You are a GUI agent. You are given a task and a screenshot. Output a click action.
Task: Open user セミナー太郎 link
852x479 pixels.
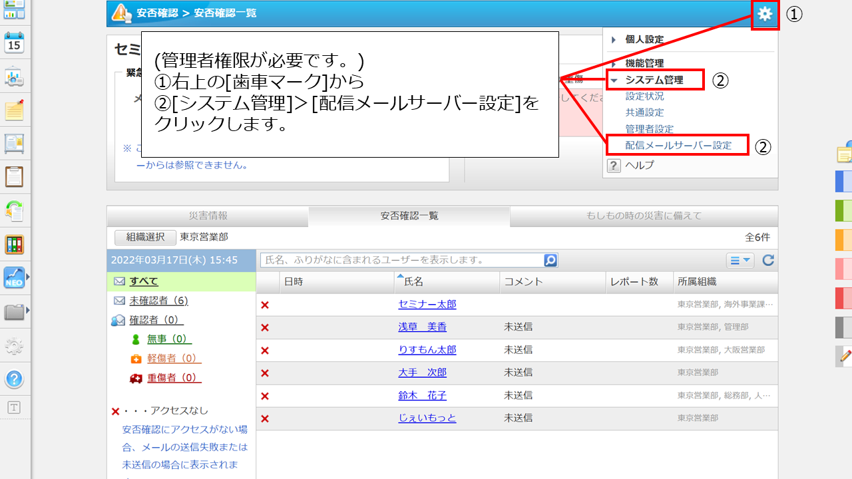point(427,304)
